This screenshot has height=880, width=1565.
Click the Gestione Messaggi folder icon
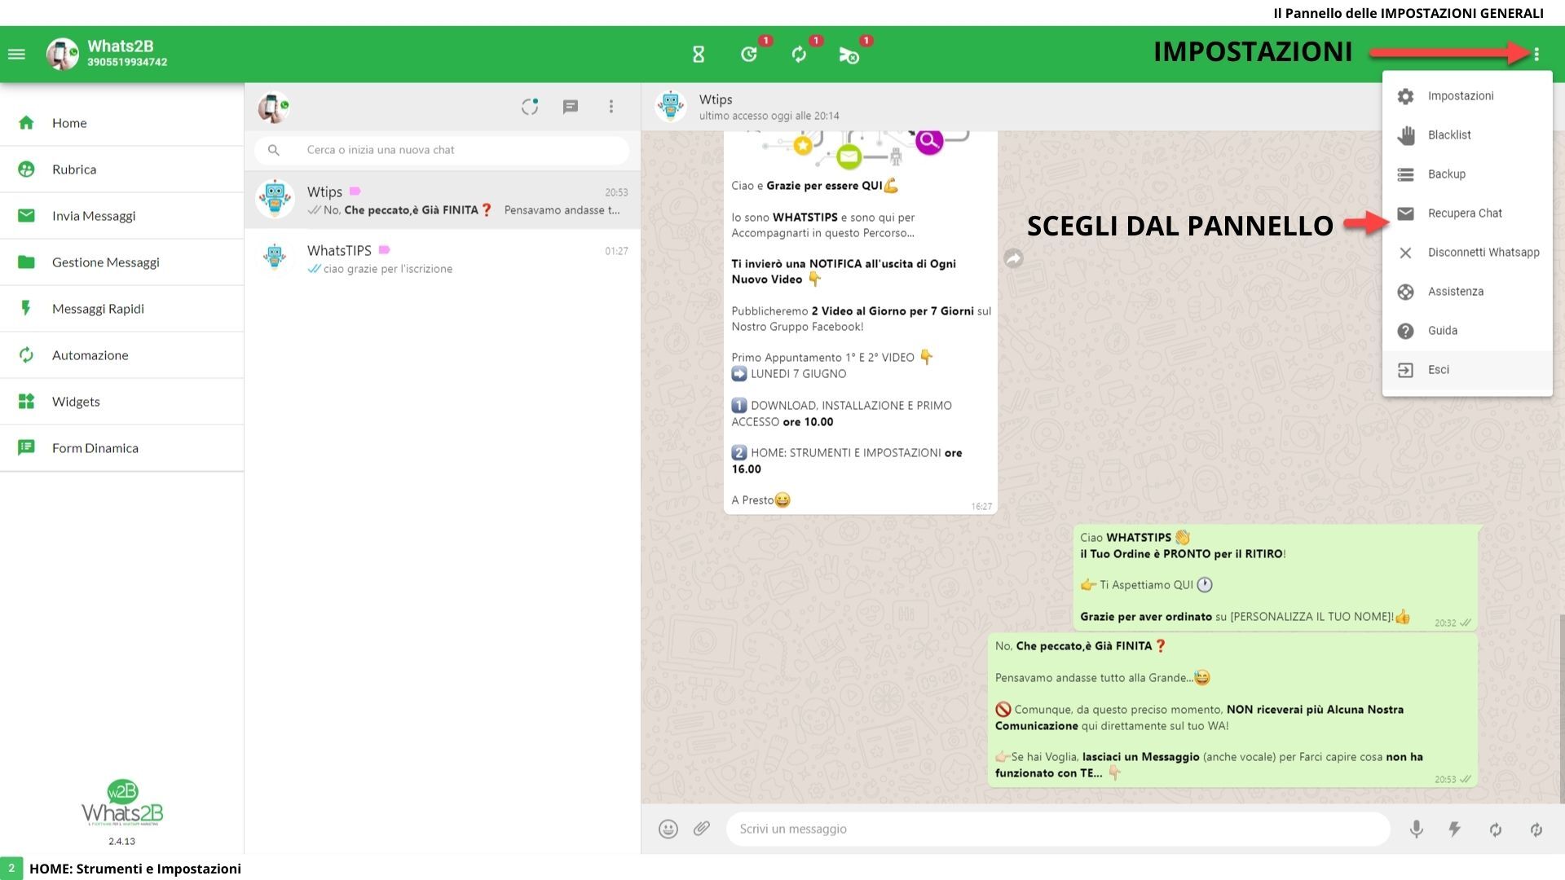(26, 262)
